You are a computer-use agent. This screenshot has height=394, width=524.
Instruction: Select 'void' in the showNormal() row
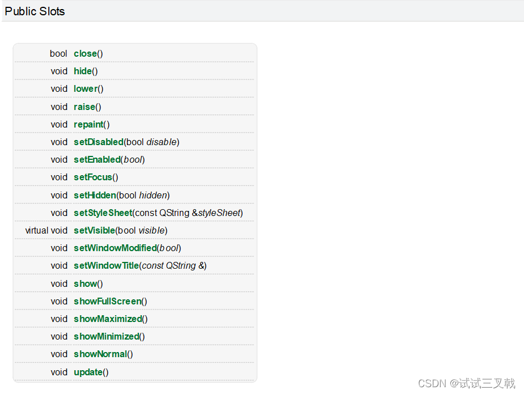click(x=59, y=354)
